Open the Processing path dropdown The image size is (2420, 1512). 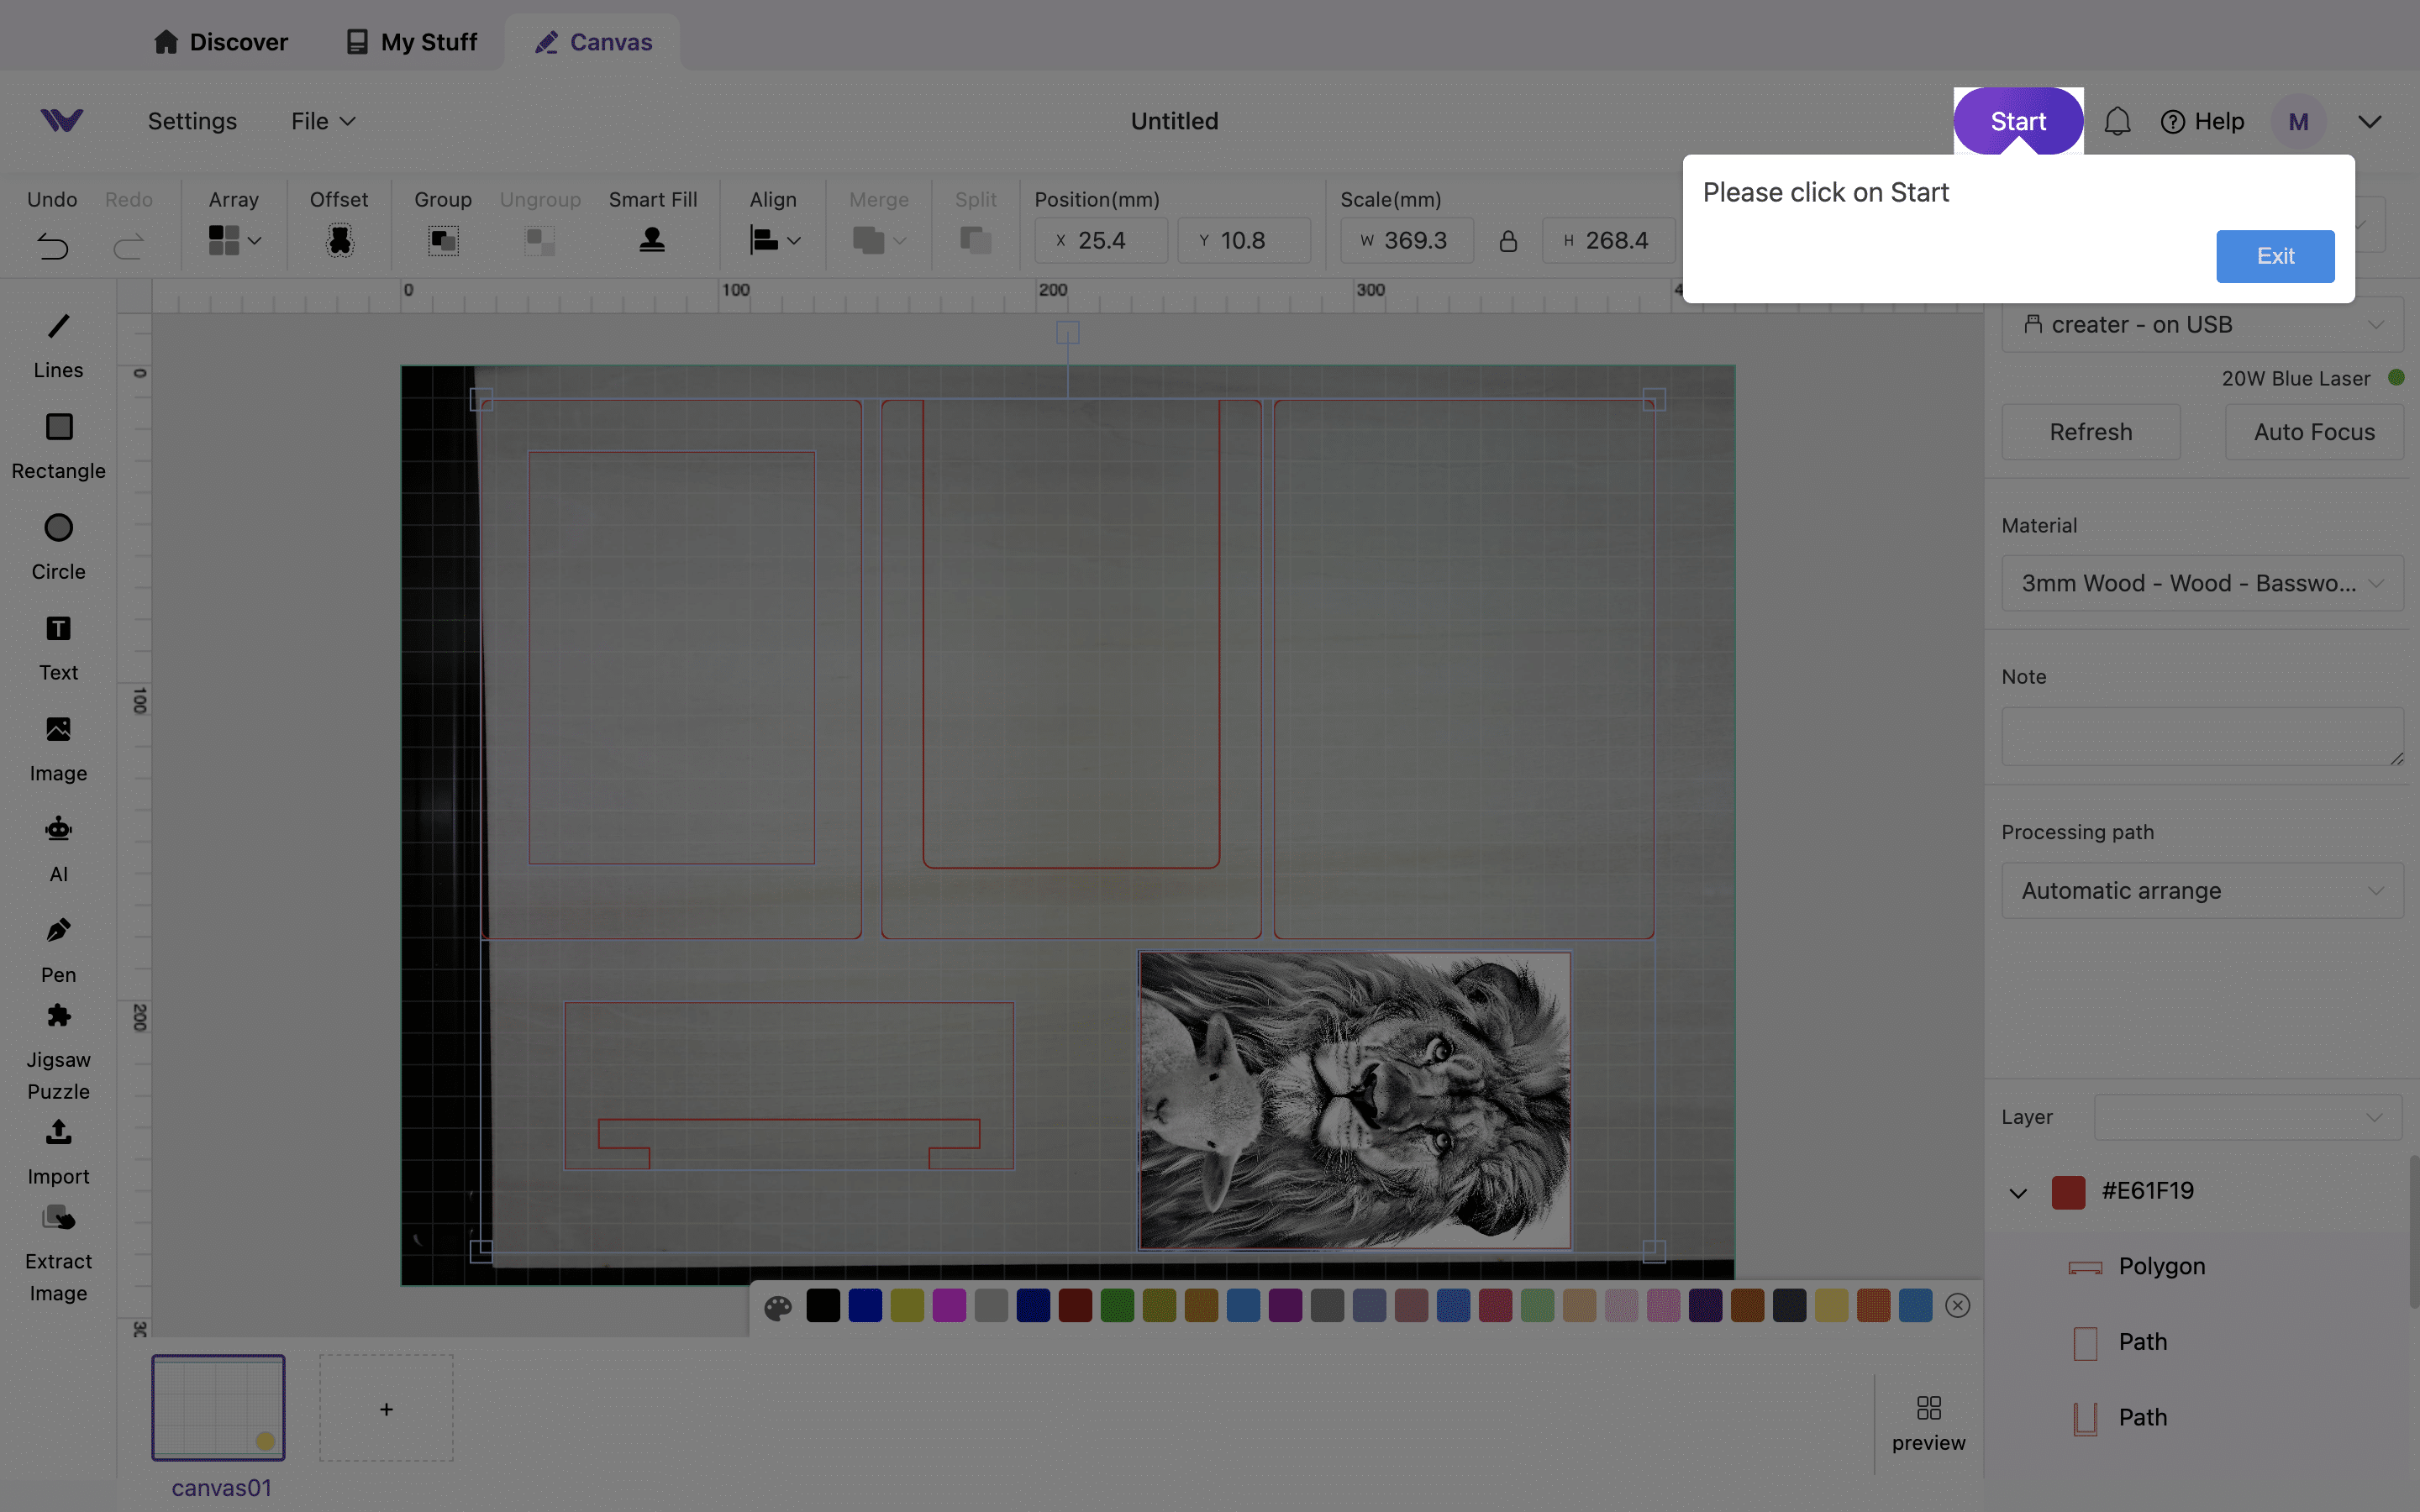pos(2201,890)
